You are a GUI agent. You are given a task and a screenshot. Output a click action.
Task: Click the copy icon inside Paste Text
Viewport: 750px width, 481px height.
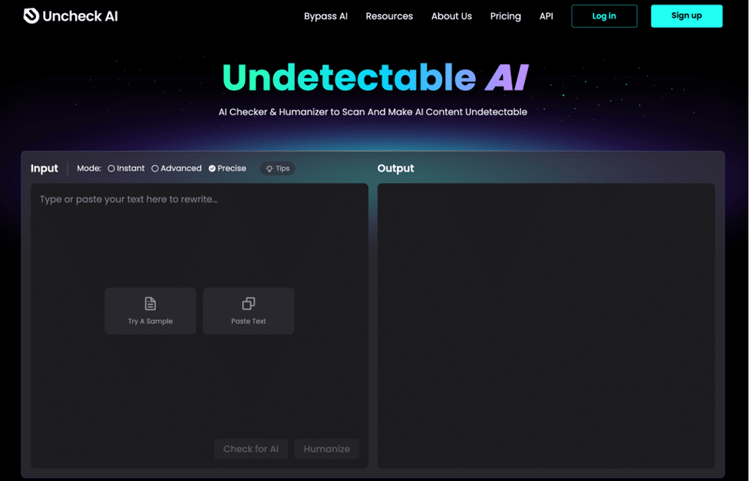(x=248, y=304)
